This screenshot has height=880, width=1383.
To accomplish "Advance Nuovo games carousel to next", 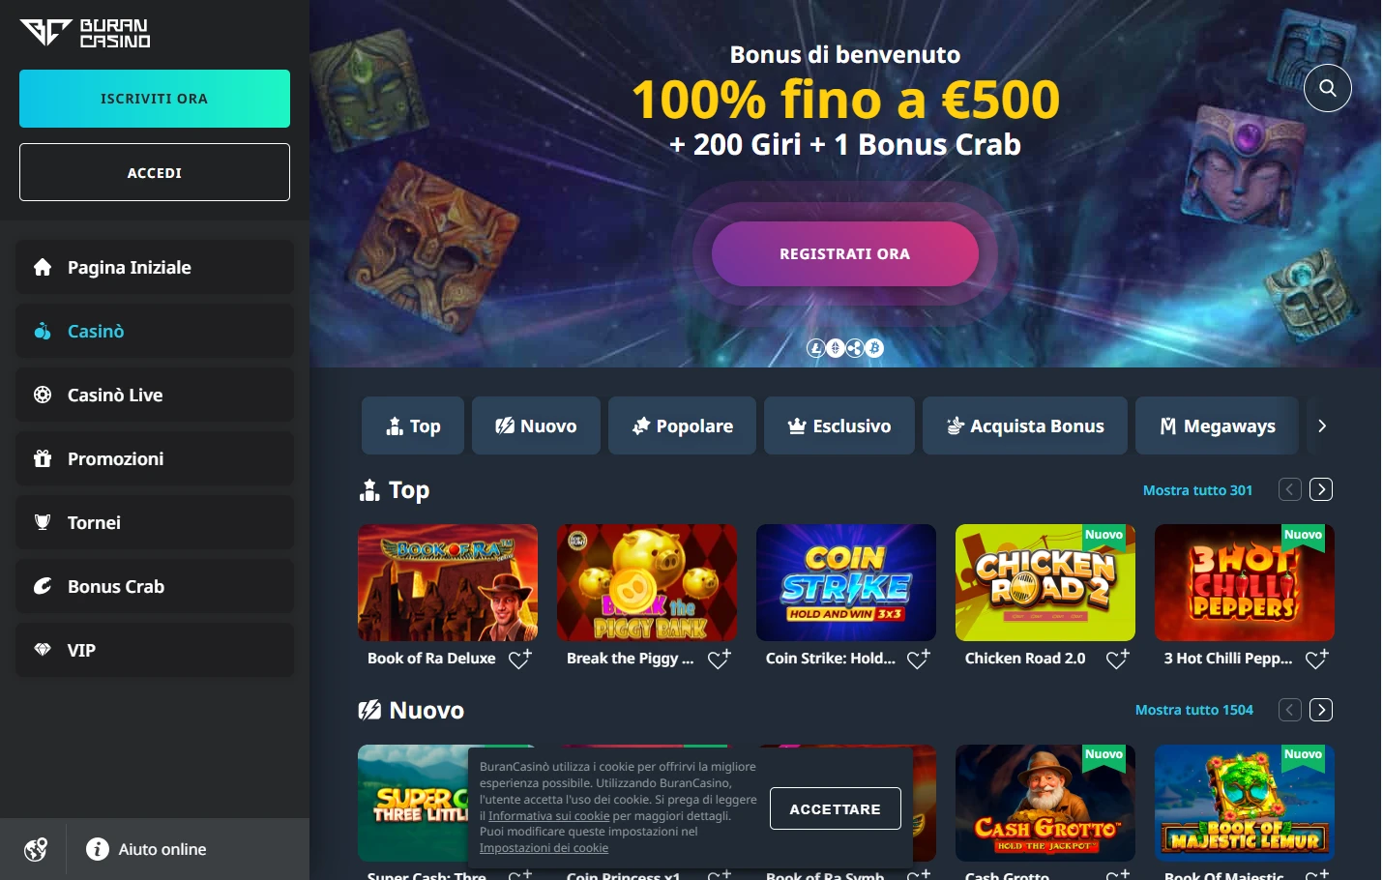I will (1321, 710).
